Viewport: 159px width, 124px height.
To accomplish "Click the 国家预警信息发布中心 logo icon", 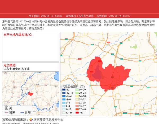I will (31, 120).
